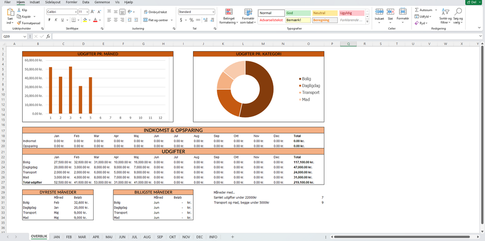Click the Kopiér copy icon
The width and height of the screenshot is (485, 241).
coord(19,16)
